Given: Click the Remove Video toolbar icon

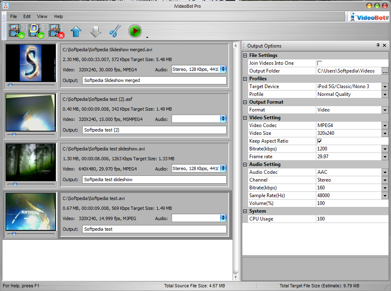Looking at the screenshot, I should point(56,31).
